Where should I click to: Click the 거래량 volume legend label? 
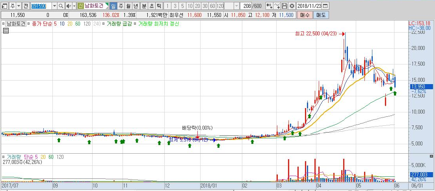point(14,157)
